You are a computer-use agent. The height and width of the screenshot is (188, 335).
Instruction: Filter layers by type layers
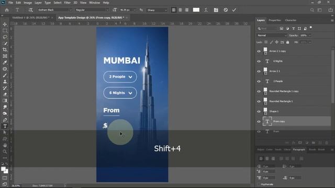tap(293, 28)
